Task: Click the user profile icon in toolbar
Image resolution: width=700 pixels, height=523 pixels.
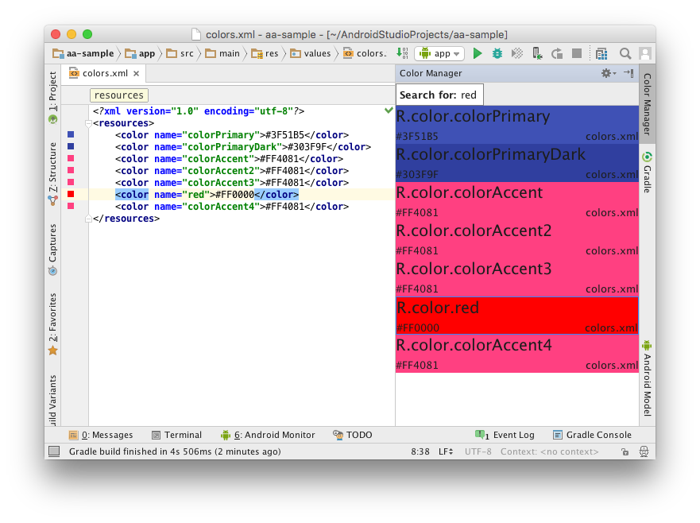Action: click(x=644, y=53)
